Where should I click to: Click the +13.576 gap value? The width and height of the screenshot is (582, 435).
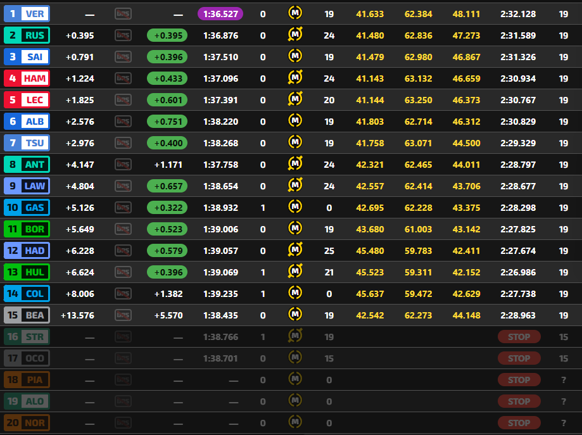point(77,315)
